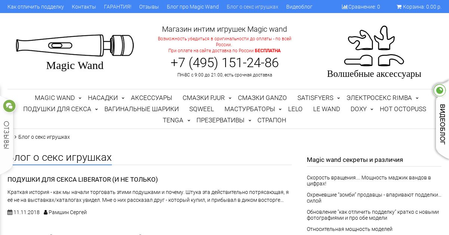The image size is (449, 235).
Task: Open sidebar article Скорость вращения
Action: pyautogui.click(x=369, y=181)
